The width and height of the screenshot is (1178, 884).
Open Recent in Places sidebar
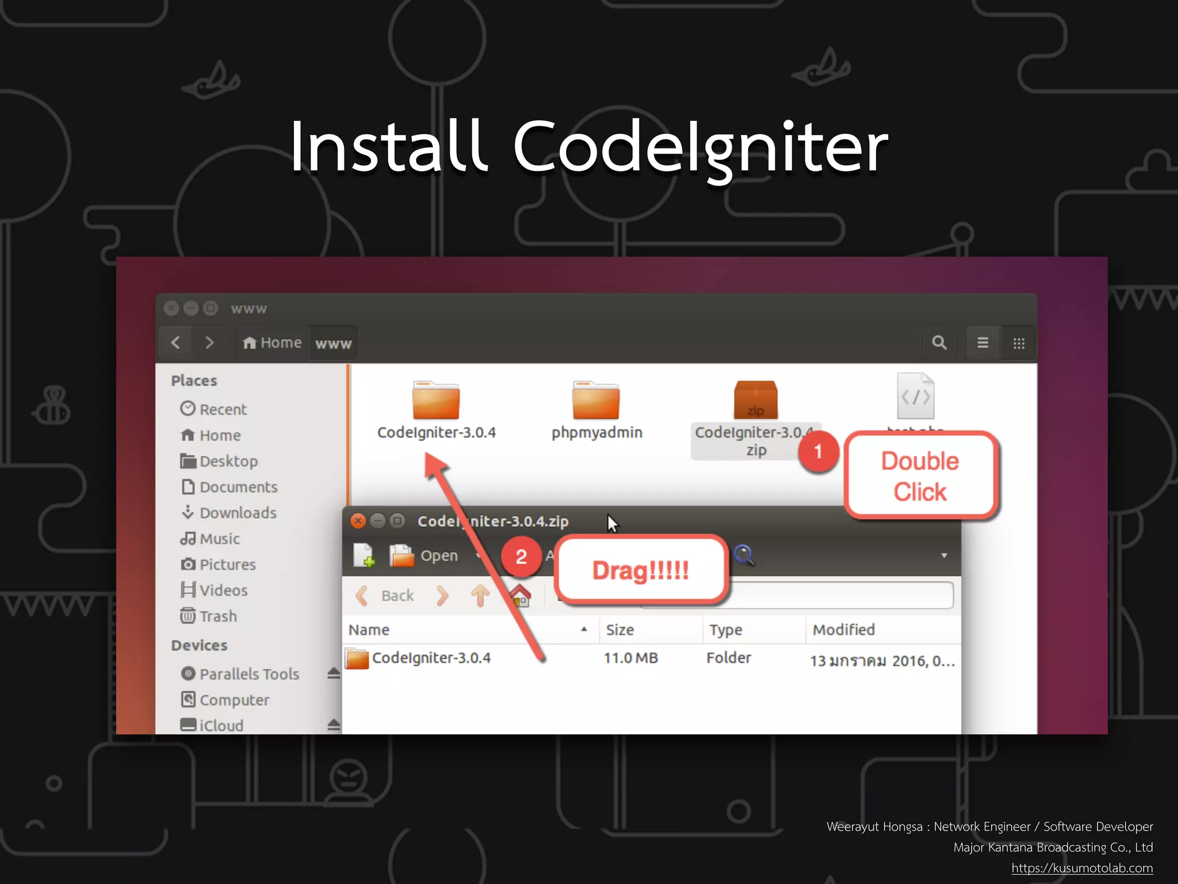pyautogui.click(x=213, y=409)
